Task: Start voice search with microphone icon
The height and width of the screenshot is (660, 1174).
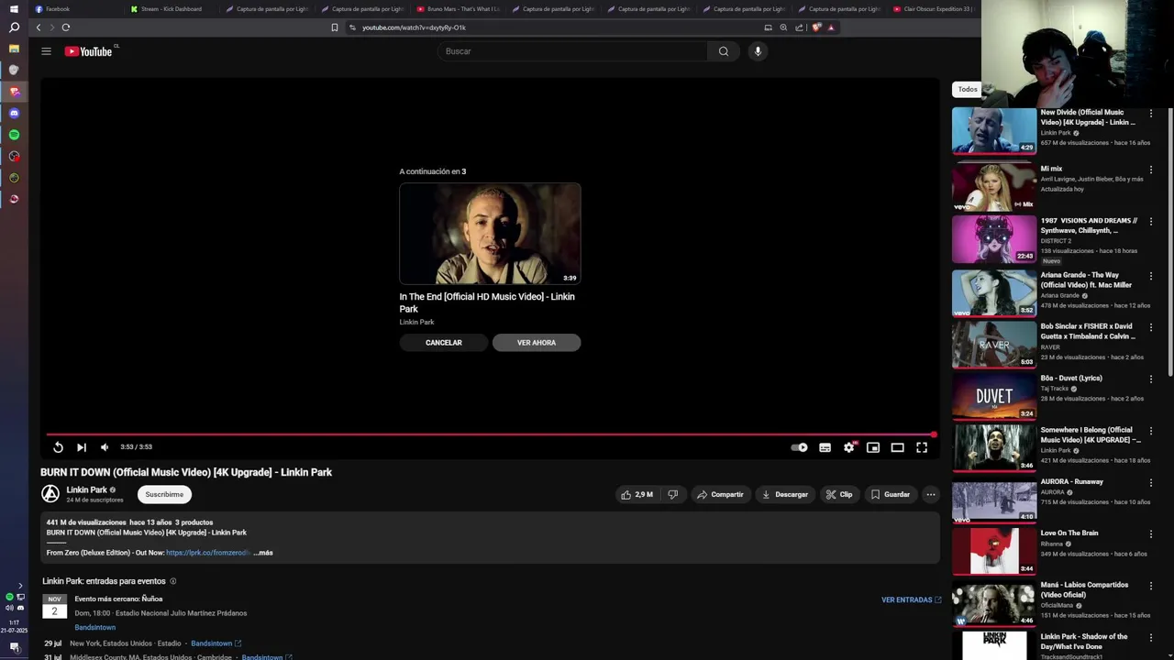Action: (758, 51)
